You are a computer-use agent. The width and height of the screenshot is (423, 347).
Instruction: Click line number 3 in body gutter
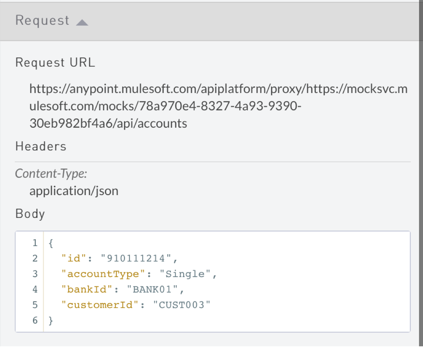[35, 274]
